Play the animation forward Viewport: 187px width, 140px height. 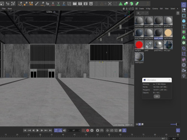point(37,130)
